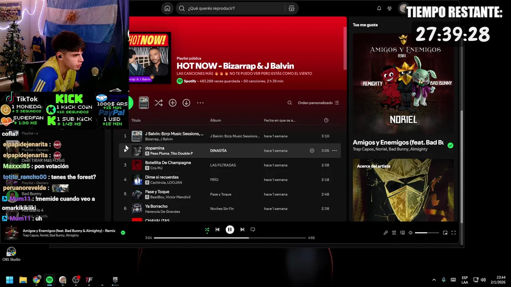
Task: Click the 'Botellita De Champagne' album art thumbnail
Action: (x=137, y=165)
